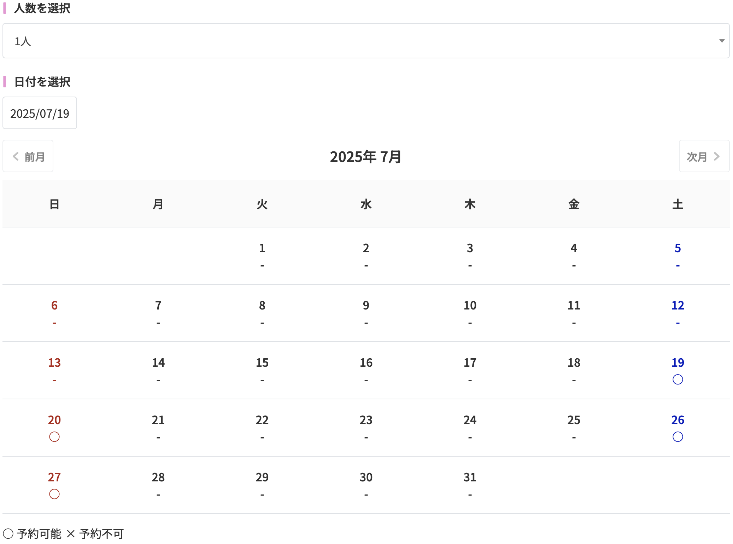The height and width of the screenshot is (544, 733).
Task: Select Sunday July 27 date number
Action: point(54,477)
